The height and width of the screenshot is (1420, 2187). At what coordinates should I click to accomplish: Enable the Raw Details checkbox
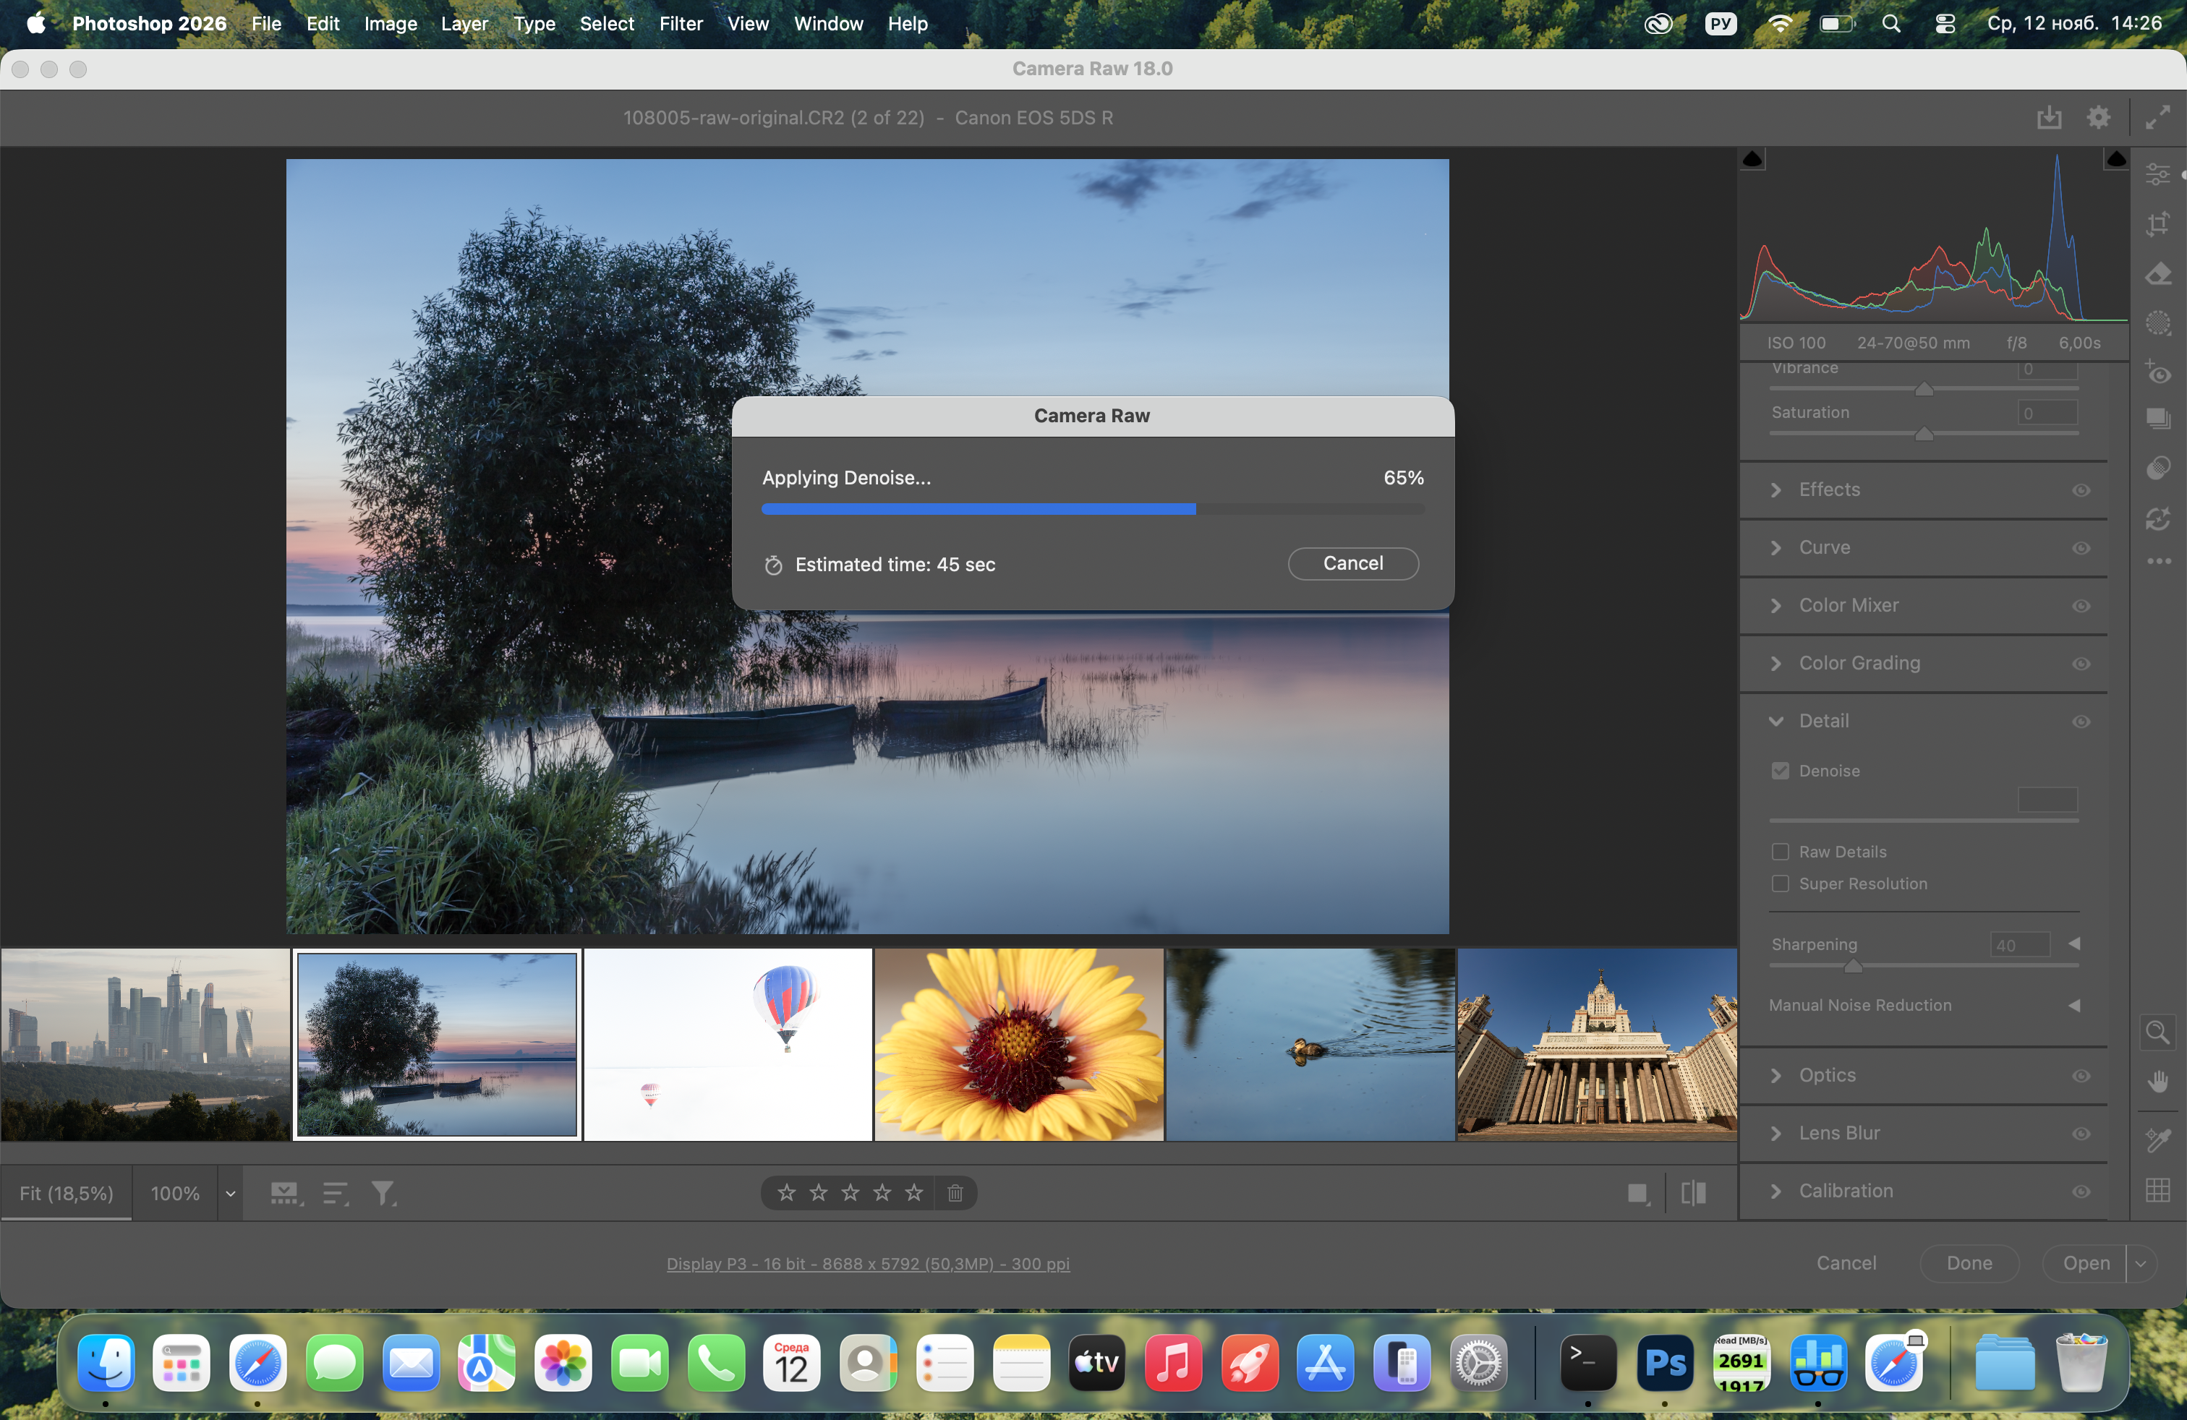click(x=1780, y=852)
